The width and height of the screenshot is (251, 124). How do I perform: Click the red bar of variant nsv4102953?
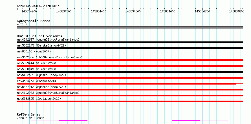[x=130, y=96]
